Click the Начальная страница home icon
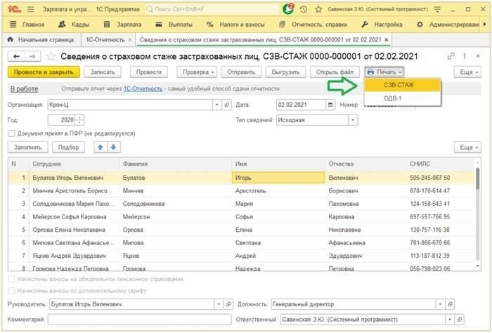 point(11,39)
